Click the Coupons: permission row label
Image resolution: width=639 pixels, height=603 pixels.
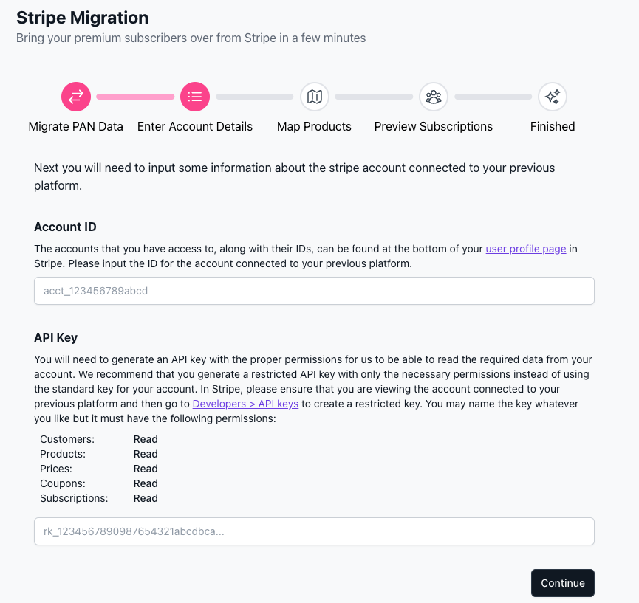click(63, 483)
